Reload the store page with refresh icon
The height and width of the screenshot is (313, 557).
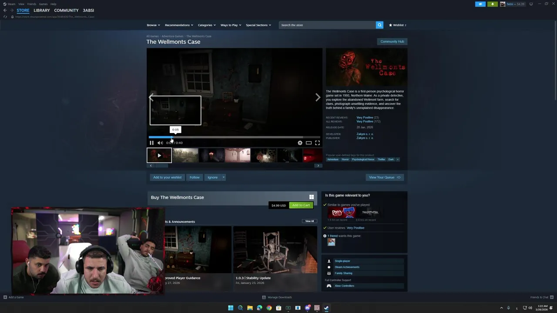[x=5, y=17]
